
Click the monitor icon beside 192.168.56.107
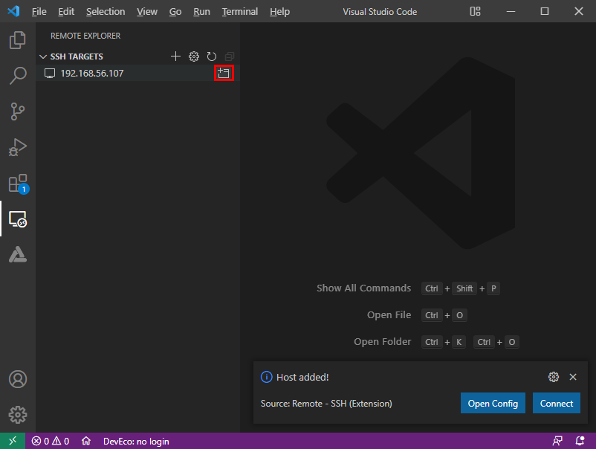[50, 74]
